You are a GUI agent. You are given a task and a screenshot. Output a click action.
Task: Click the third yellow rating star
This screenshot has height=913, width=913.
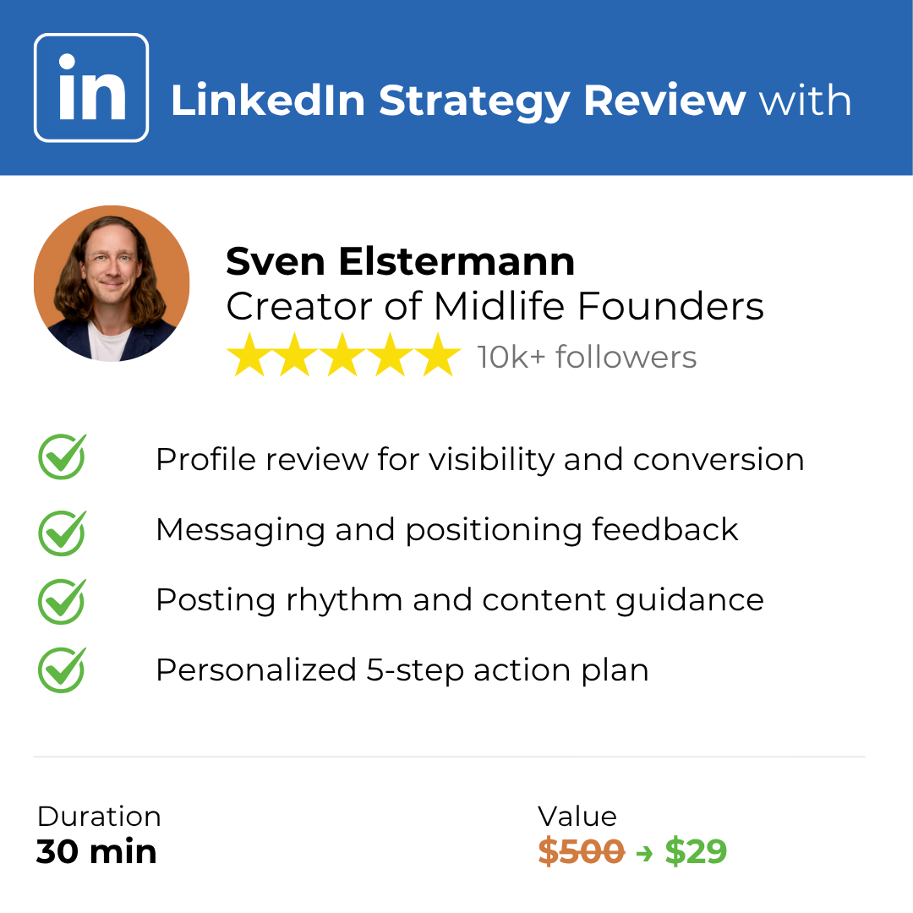pyautogui.click(x=343, y=354)
